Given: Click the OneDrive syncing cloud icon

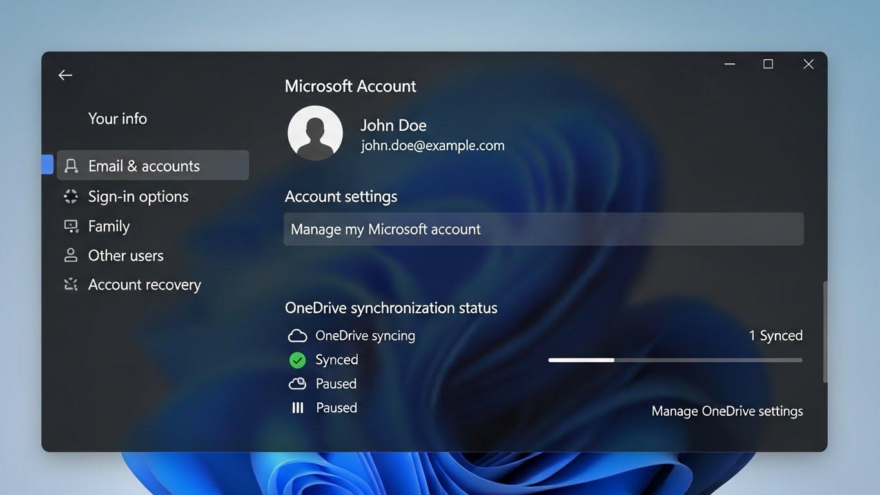Looking at the screenshot, I should 297,335.
